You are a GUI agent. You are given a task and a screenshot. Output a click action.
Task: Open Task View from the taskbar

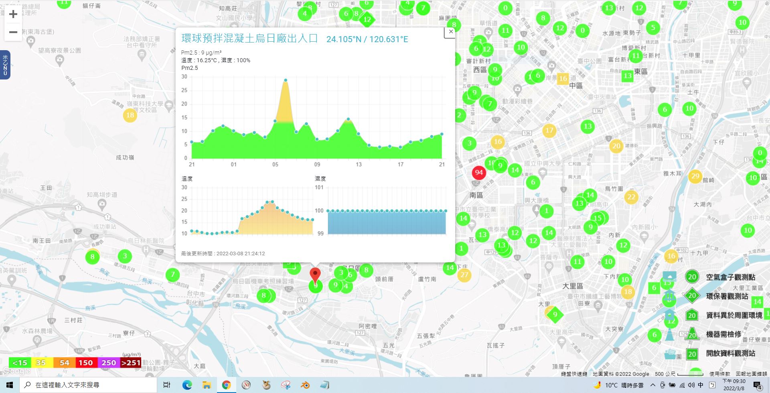click(x=167, y=385)
